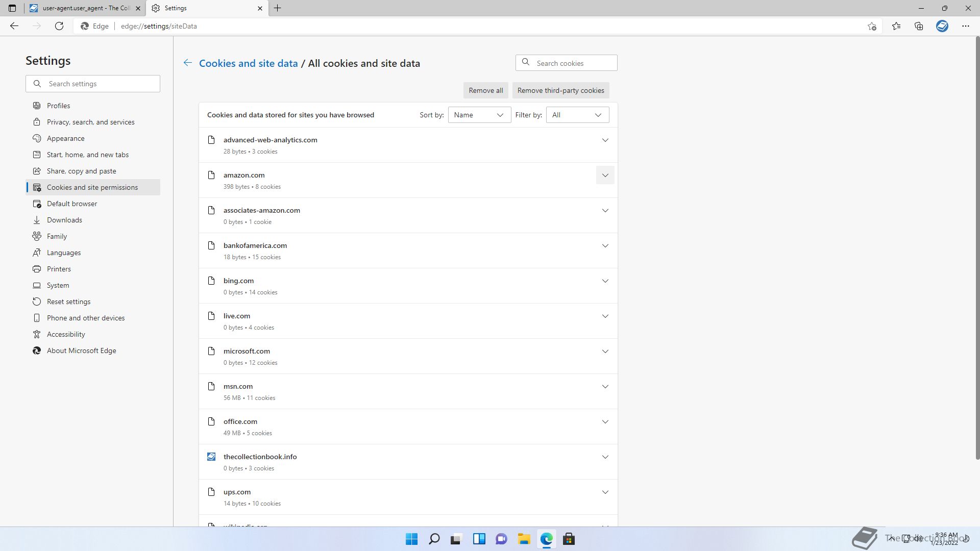Image resolution: width=980 pixels, height=551 pixels.
Task: Open the Favorites list icon
Action: (x=896, y=26)
